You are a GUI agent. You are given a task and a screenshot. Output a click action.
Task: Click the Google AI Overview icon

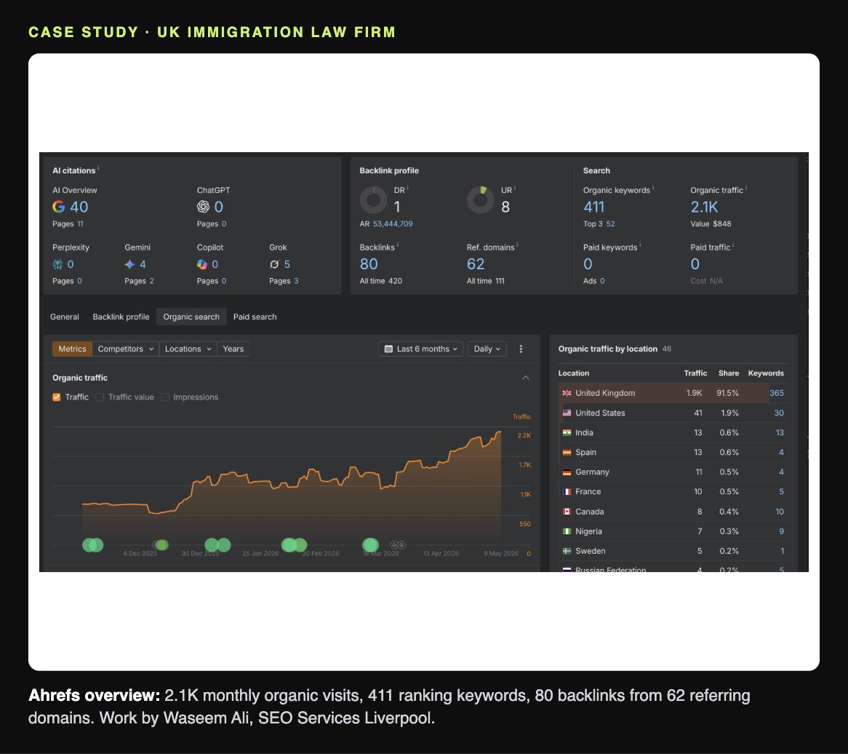click(x=58, y=207)
